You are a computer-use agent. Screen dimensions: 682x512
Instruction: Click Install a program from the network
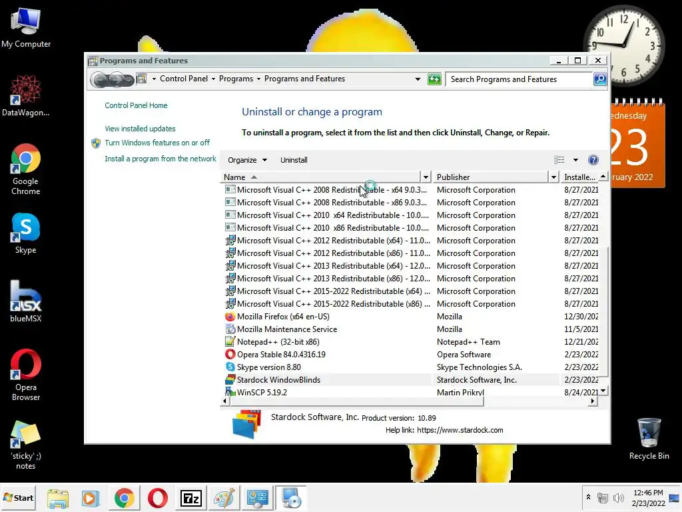tap(160, 159)
